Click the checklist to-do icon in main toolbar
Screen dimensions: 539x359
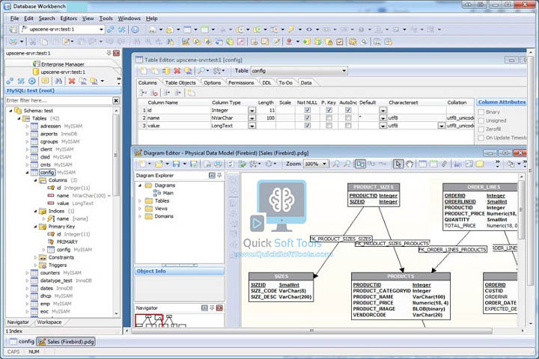click(340, 42)
